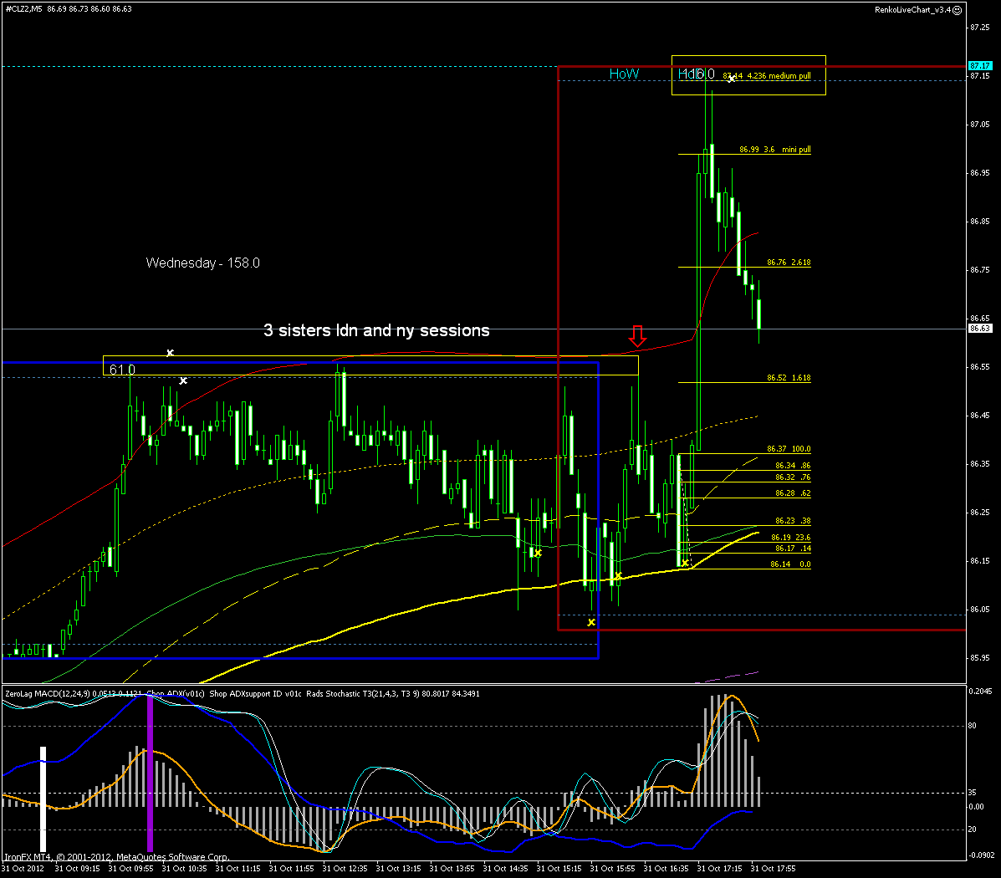Select the '3 sisters ldn and ny sessions' annotation

click(x=376, y=330)
